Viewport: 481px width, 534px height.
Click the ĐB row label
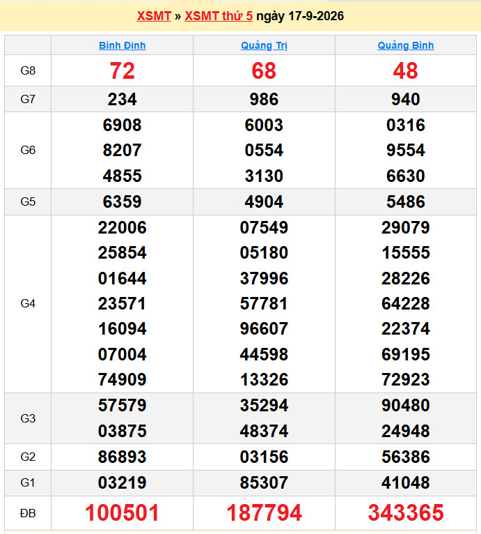click(x=28, y=513)
